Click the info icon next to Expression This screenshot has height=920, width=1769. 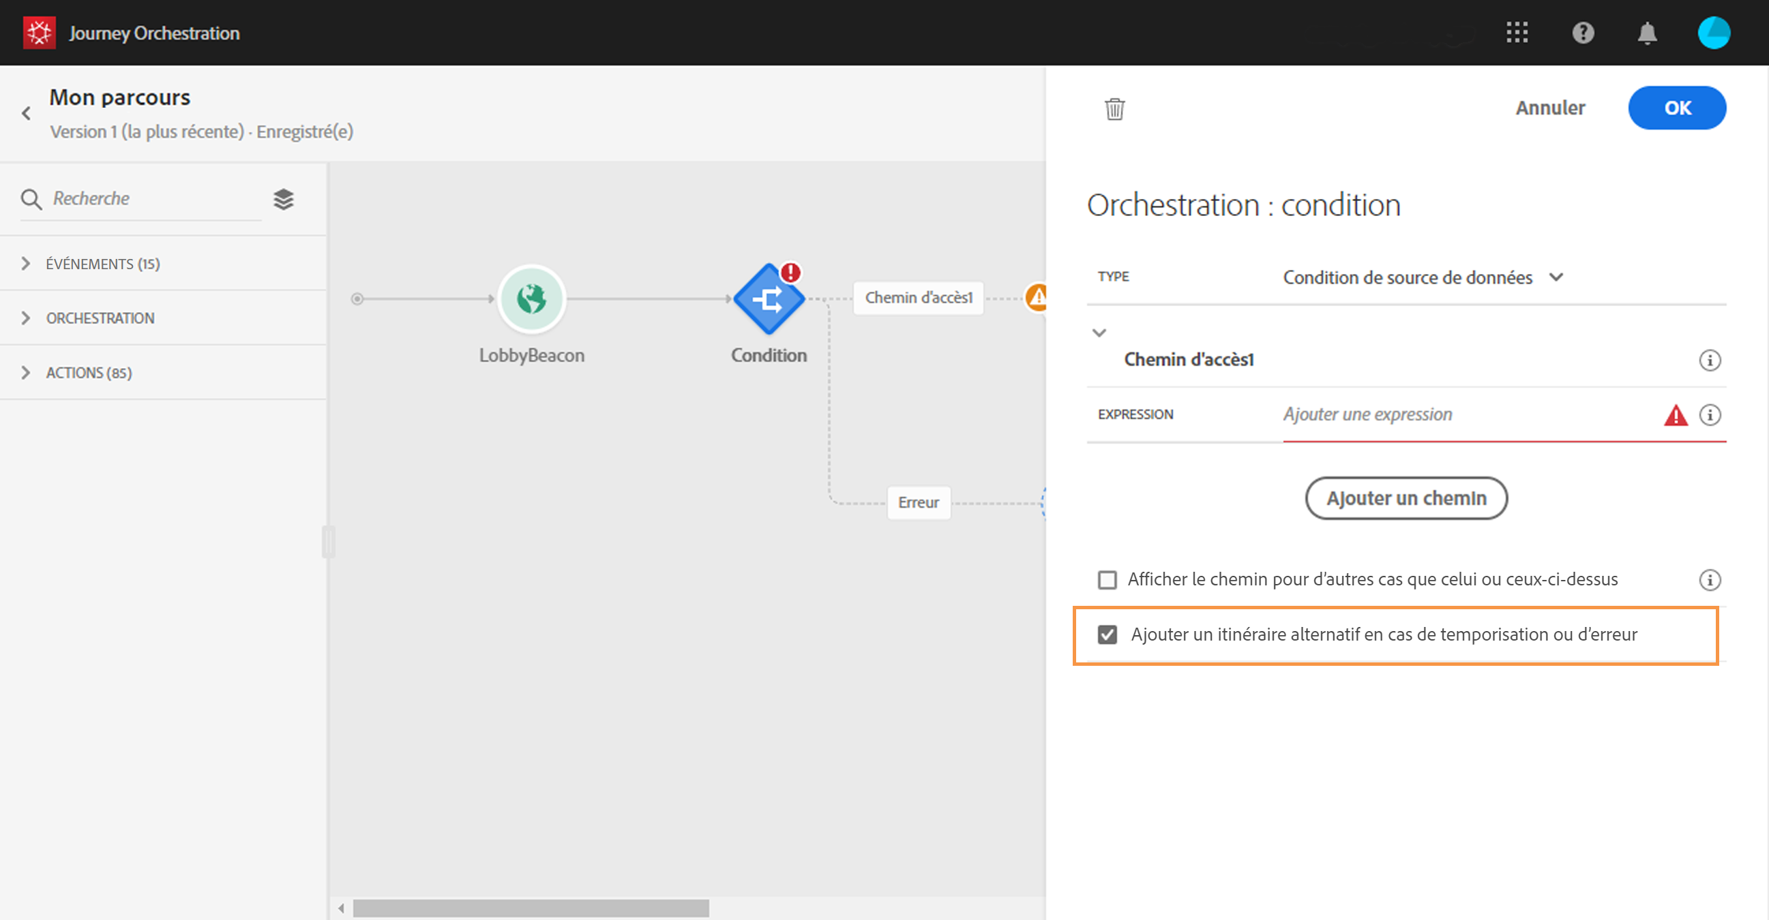point(1709,414)
